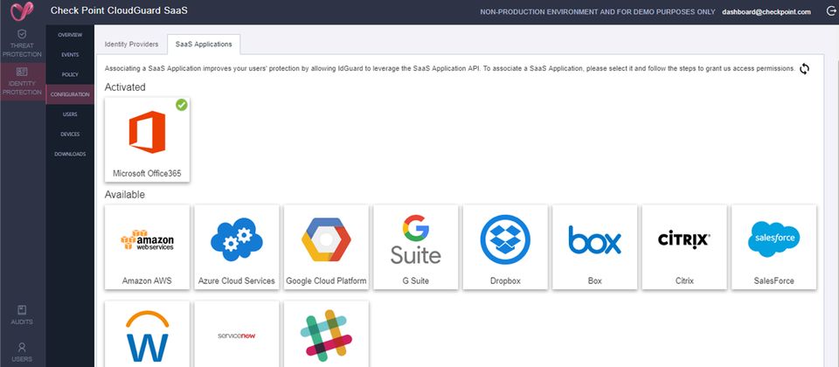Image resolution: width=839 pixels, height=367 pixels.
Task: Open Overview in the submenu
Action: tap(70, 35)
